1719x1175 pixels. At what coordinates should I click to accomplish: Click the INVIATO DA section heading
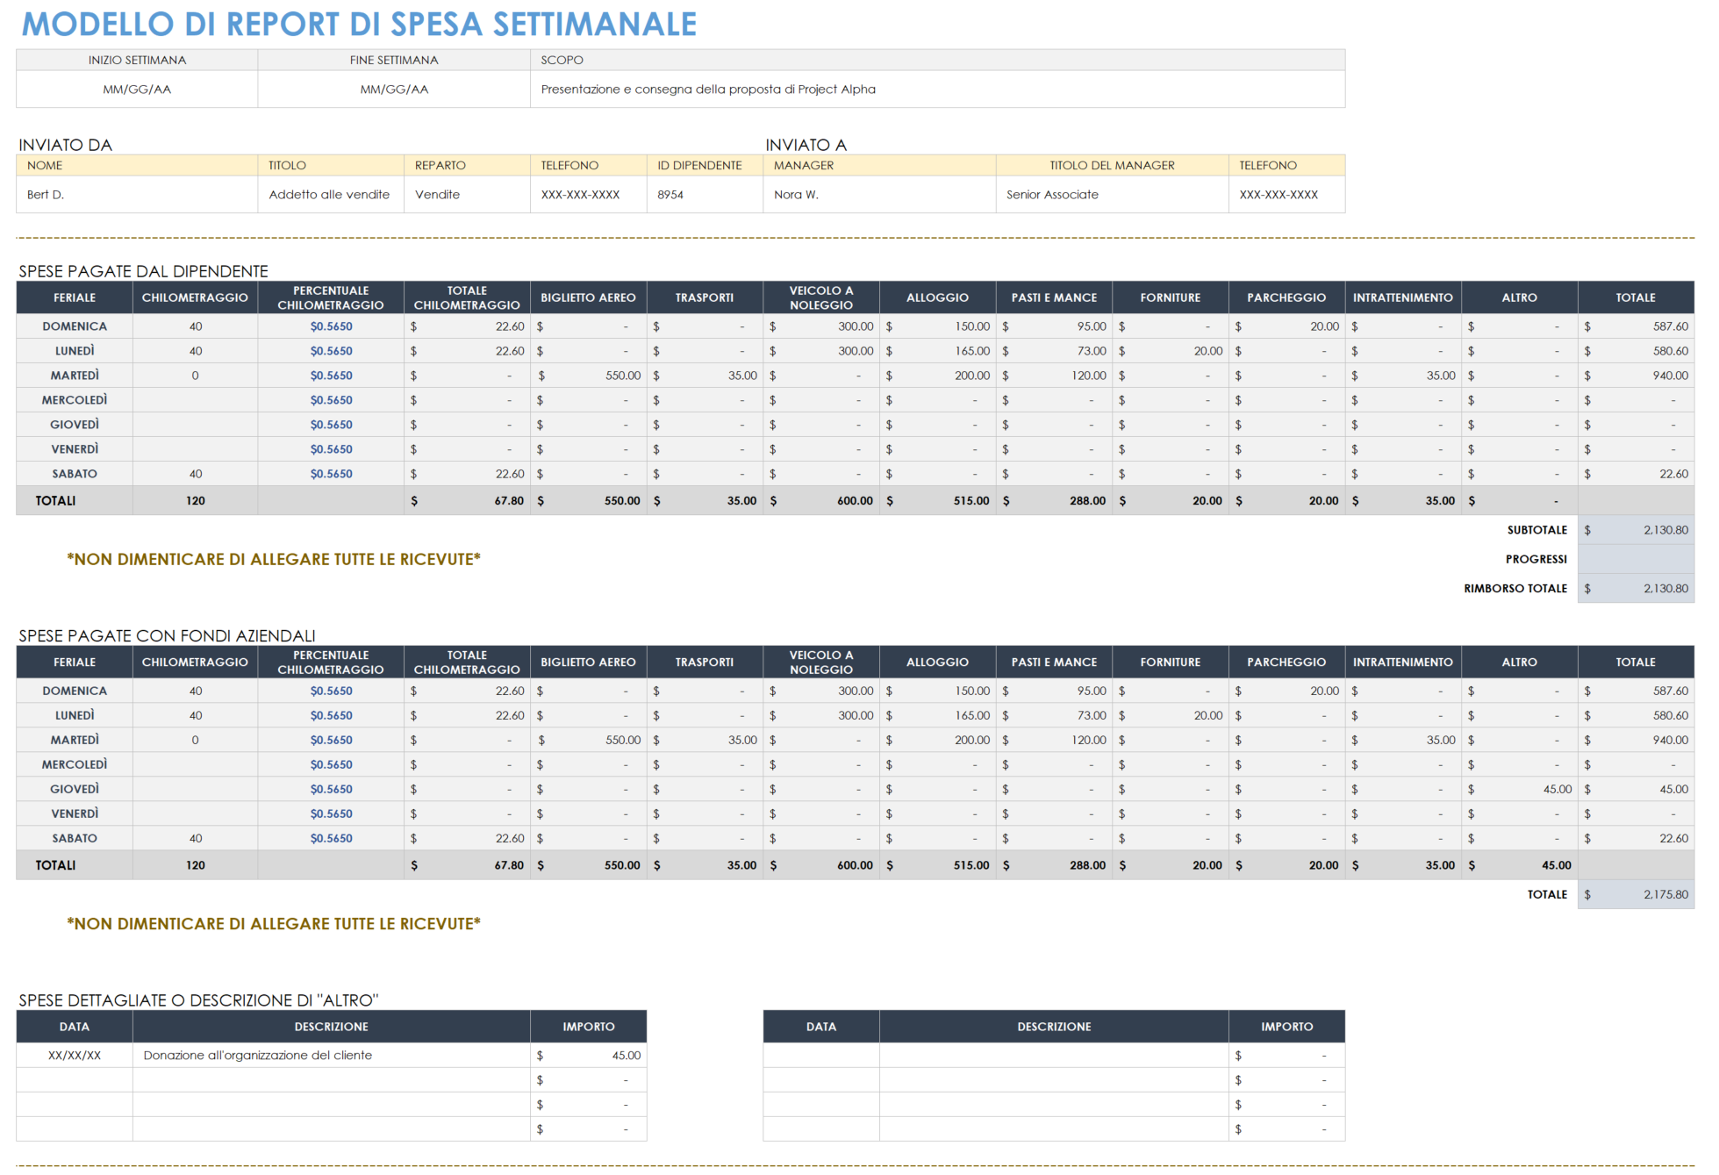(66, 145)
